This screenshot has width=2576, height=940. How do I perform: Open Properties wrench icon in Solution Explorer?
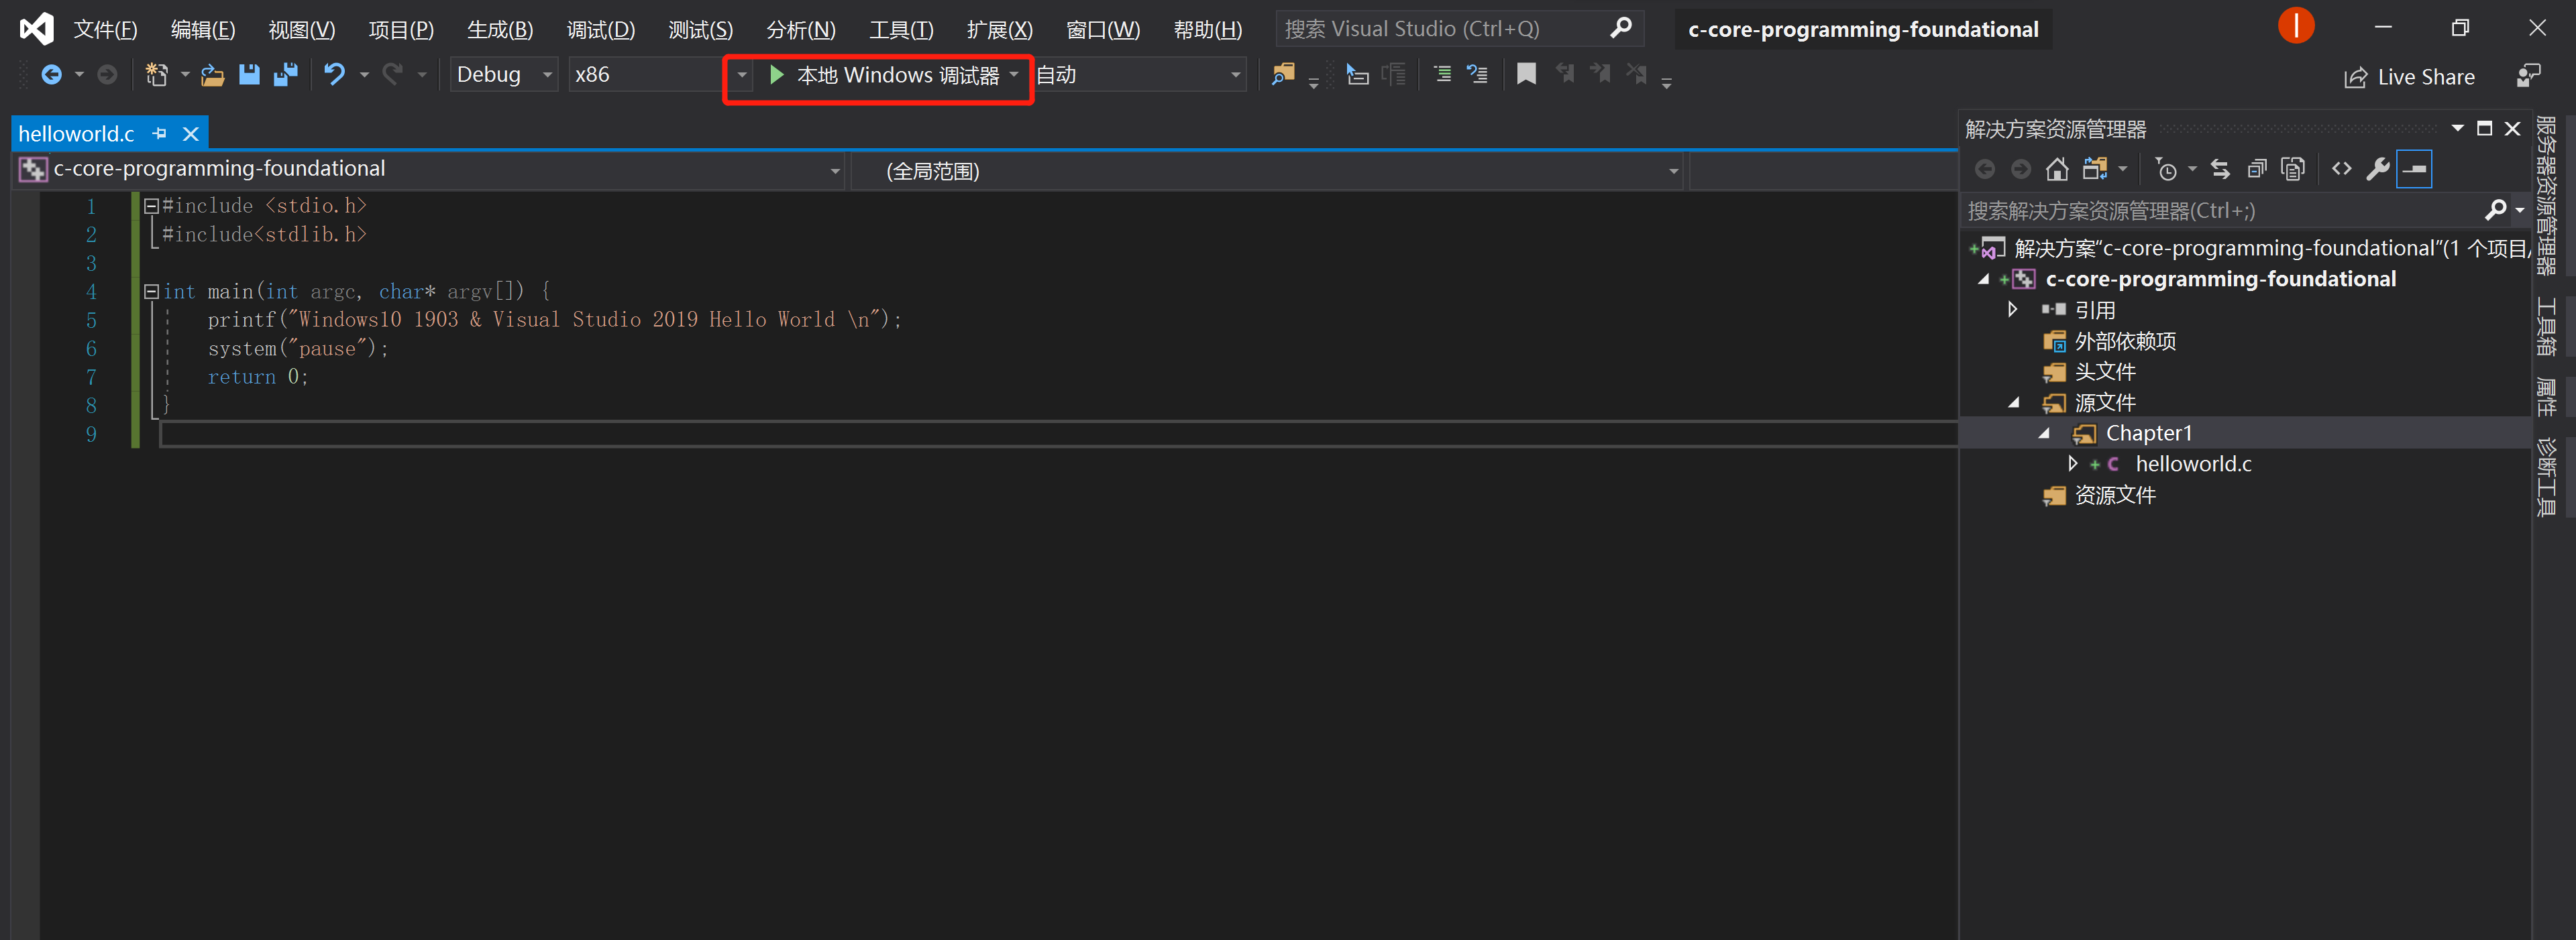click(2378, 169)
